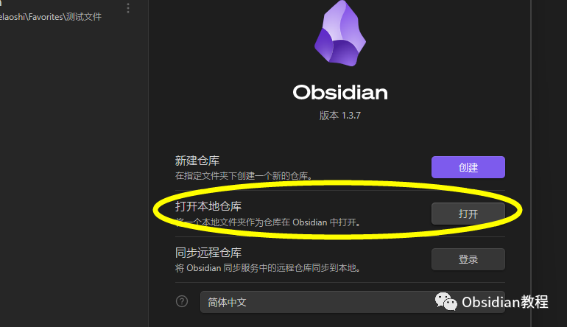This screenshot has height=327, width=567.
Task: Click the sync description mentioning 同步服务
Action: [267, 268]
